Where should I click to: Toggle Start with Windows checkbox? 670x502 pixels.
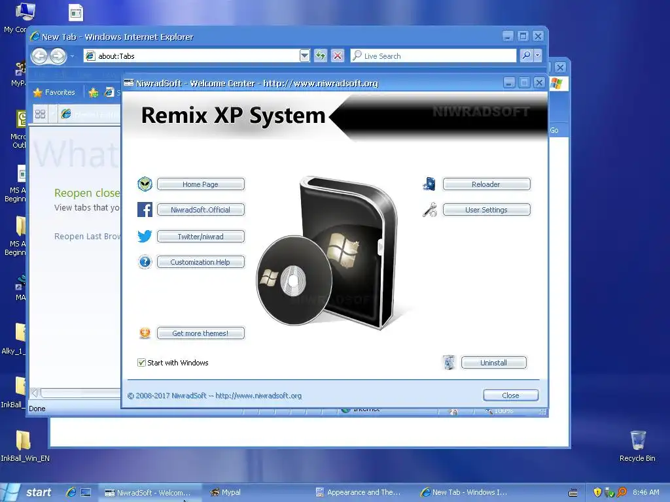pyautogui.click(x=141, y=362)
